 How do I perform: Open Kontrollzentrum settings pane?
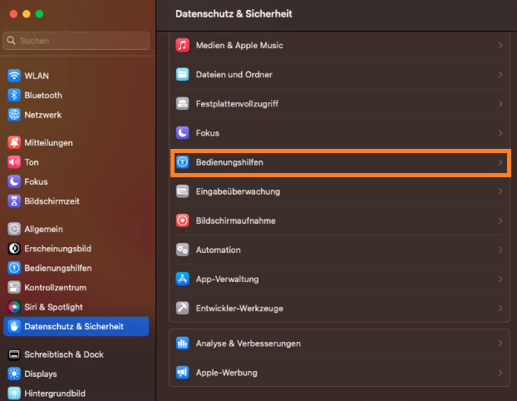click(x=56, y=287)
